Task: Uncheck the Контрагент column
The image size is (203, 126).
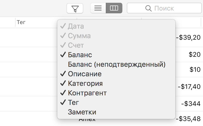Action: (116, 93)
